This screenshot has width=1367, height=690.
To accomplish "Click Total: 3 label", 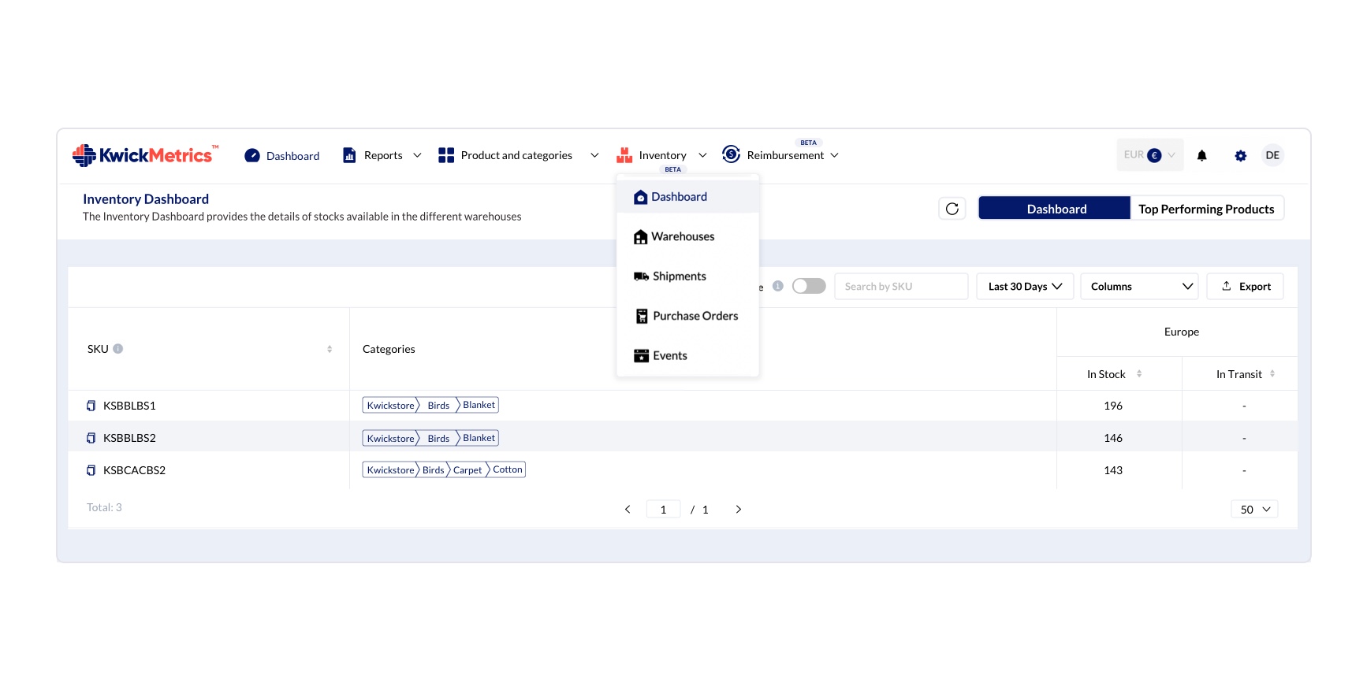I will pos(104,507).
